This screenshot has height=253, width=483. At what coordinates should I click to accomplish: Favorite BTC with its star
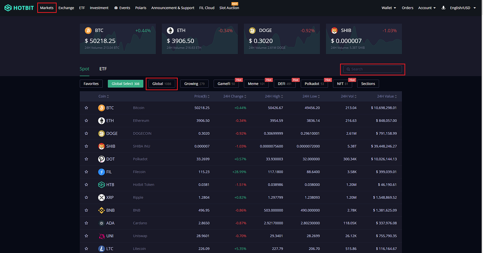coord(86,108)
